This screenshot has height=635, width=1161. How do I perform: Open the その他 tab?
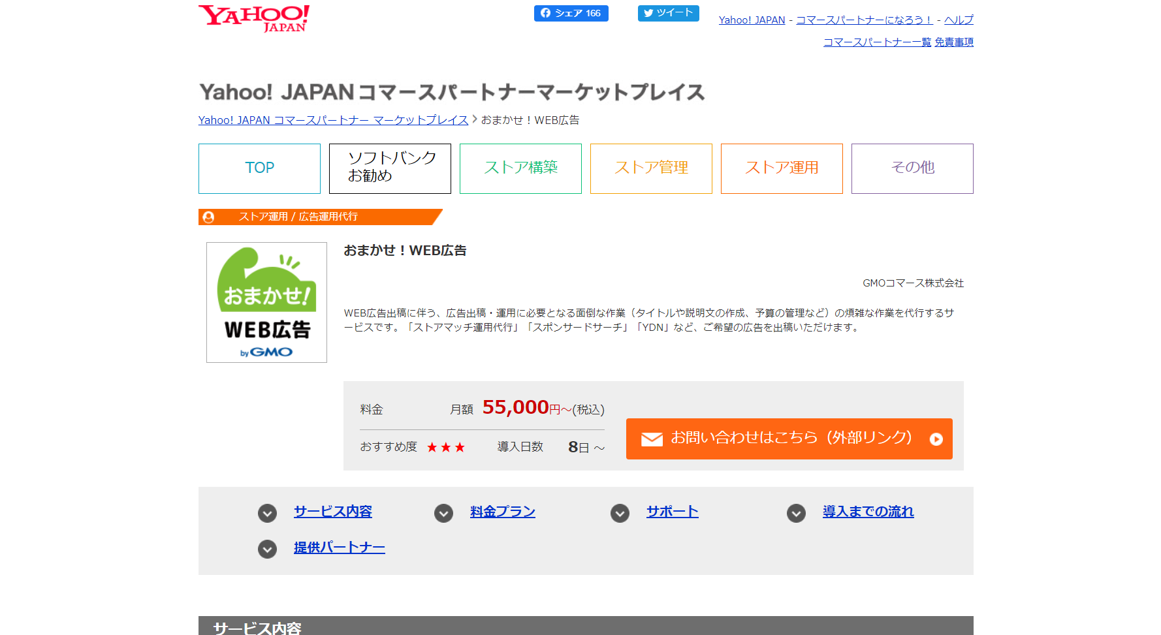coord(912,168)
